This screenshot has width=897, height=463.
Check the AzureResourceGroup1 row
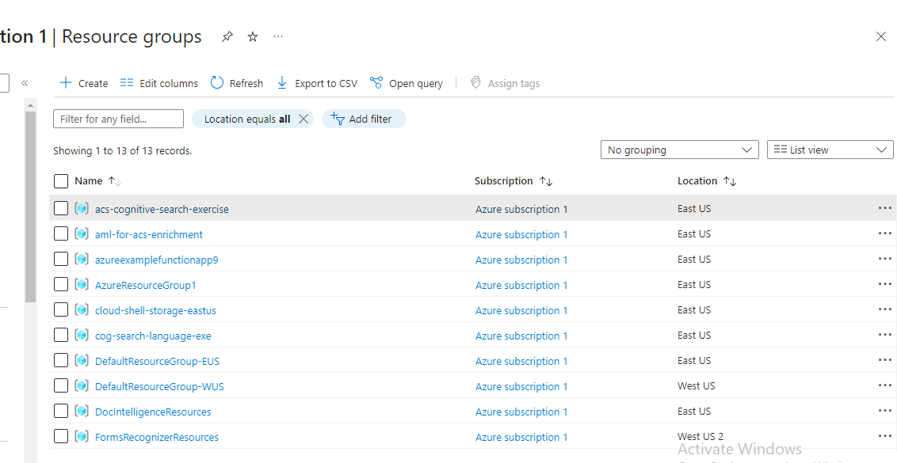pos(61,284)
